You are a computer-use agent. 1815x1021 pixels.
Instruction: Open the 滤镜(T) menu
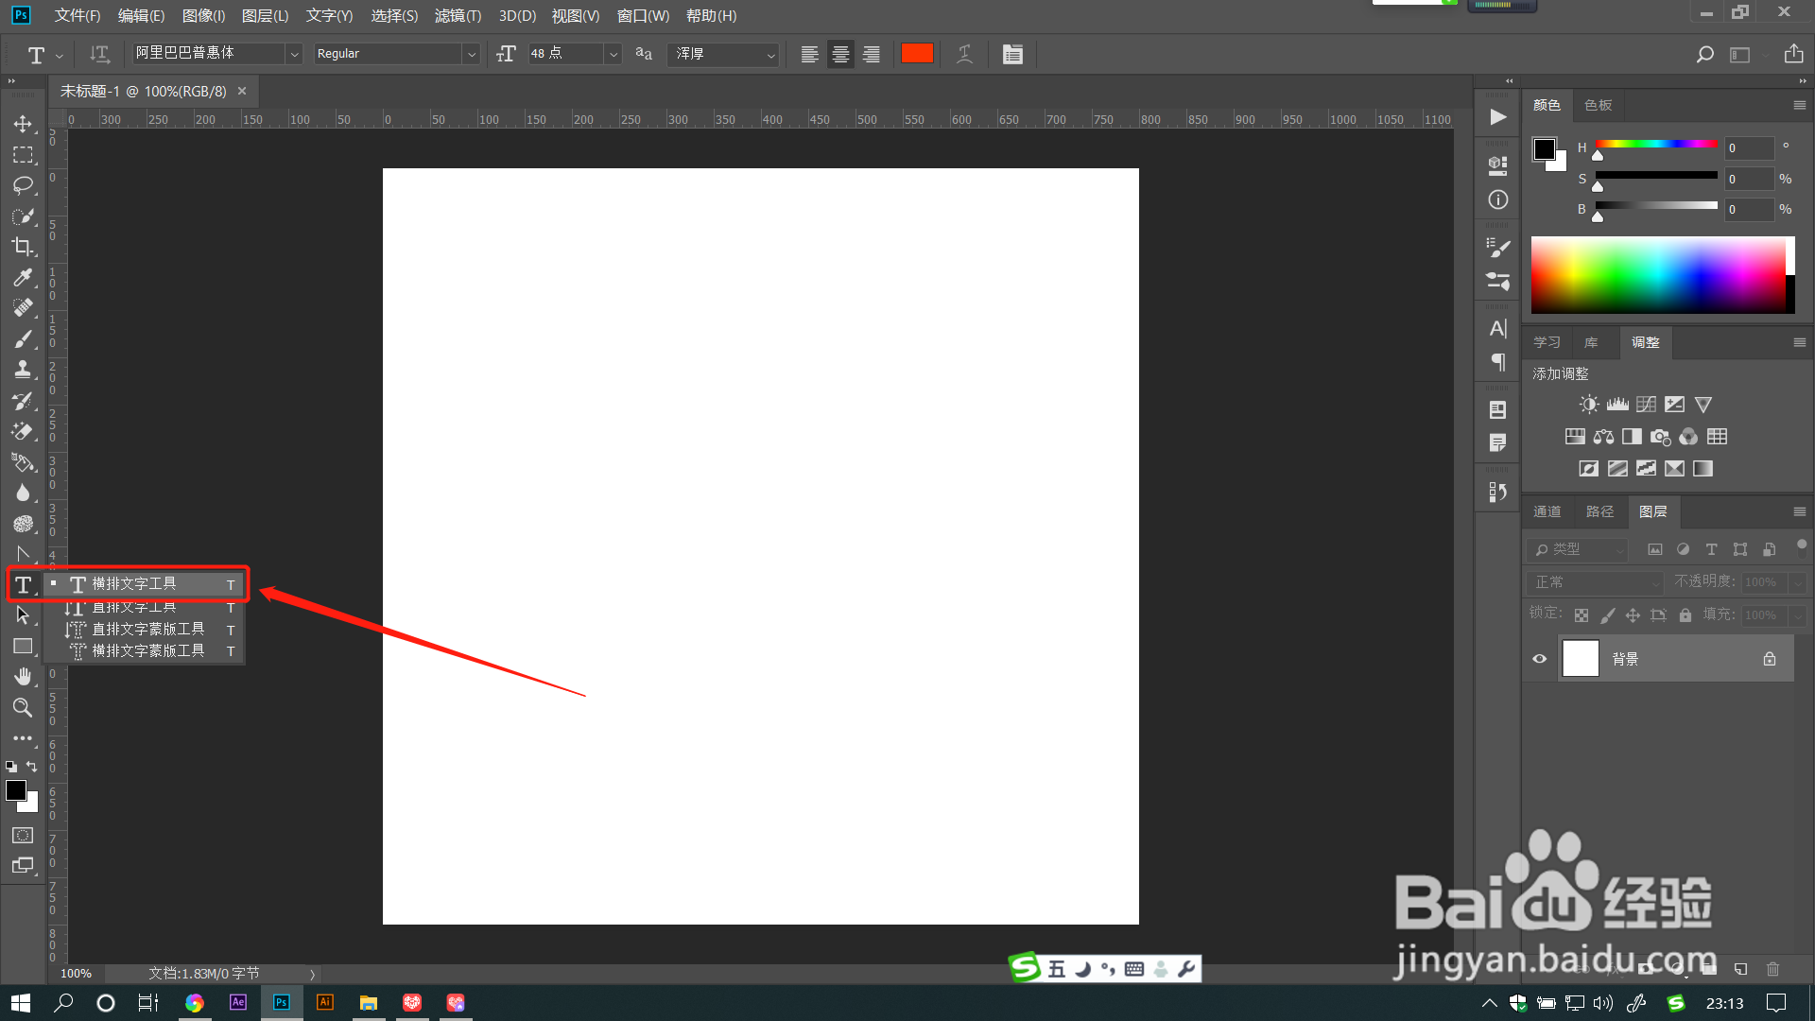coord(458,16)
